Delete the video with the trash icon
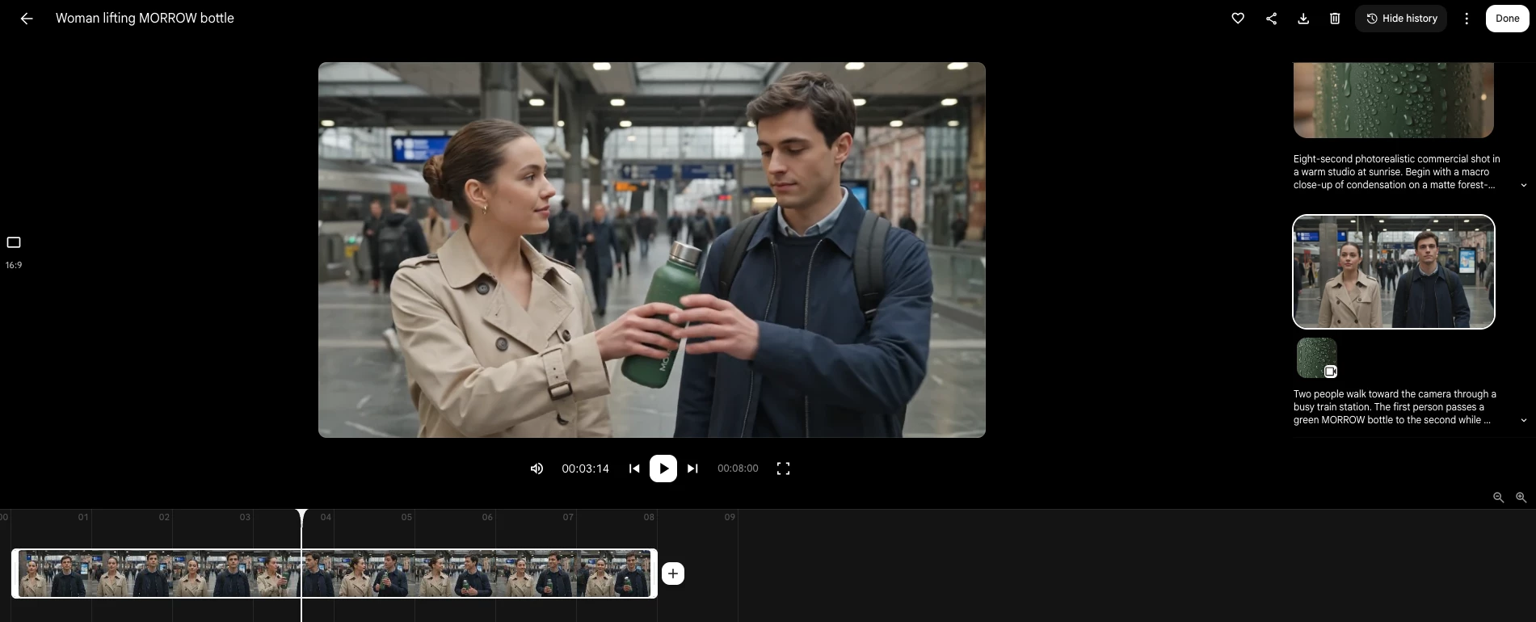 point(1335,19)
